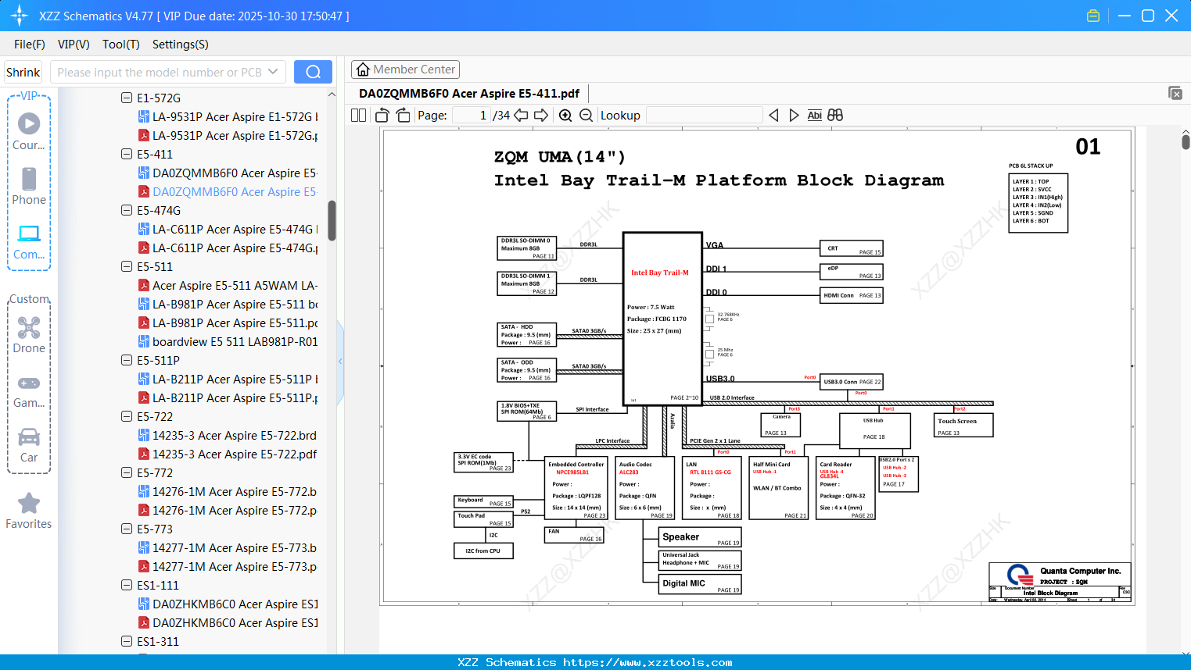Screen dimensions: 1191x670
Task: Collapse the E5-722 tree folder
Action: 127,416
